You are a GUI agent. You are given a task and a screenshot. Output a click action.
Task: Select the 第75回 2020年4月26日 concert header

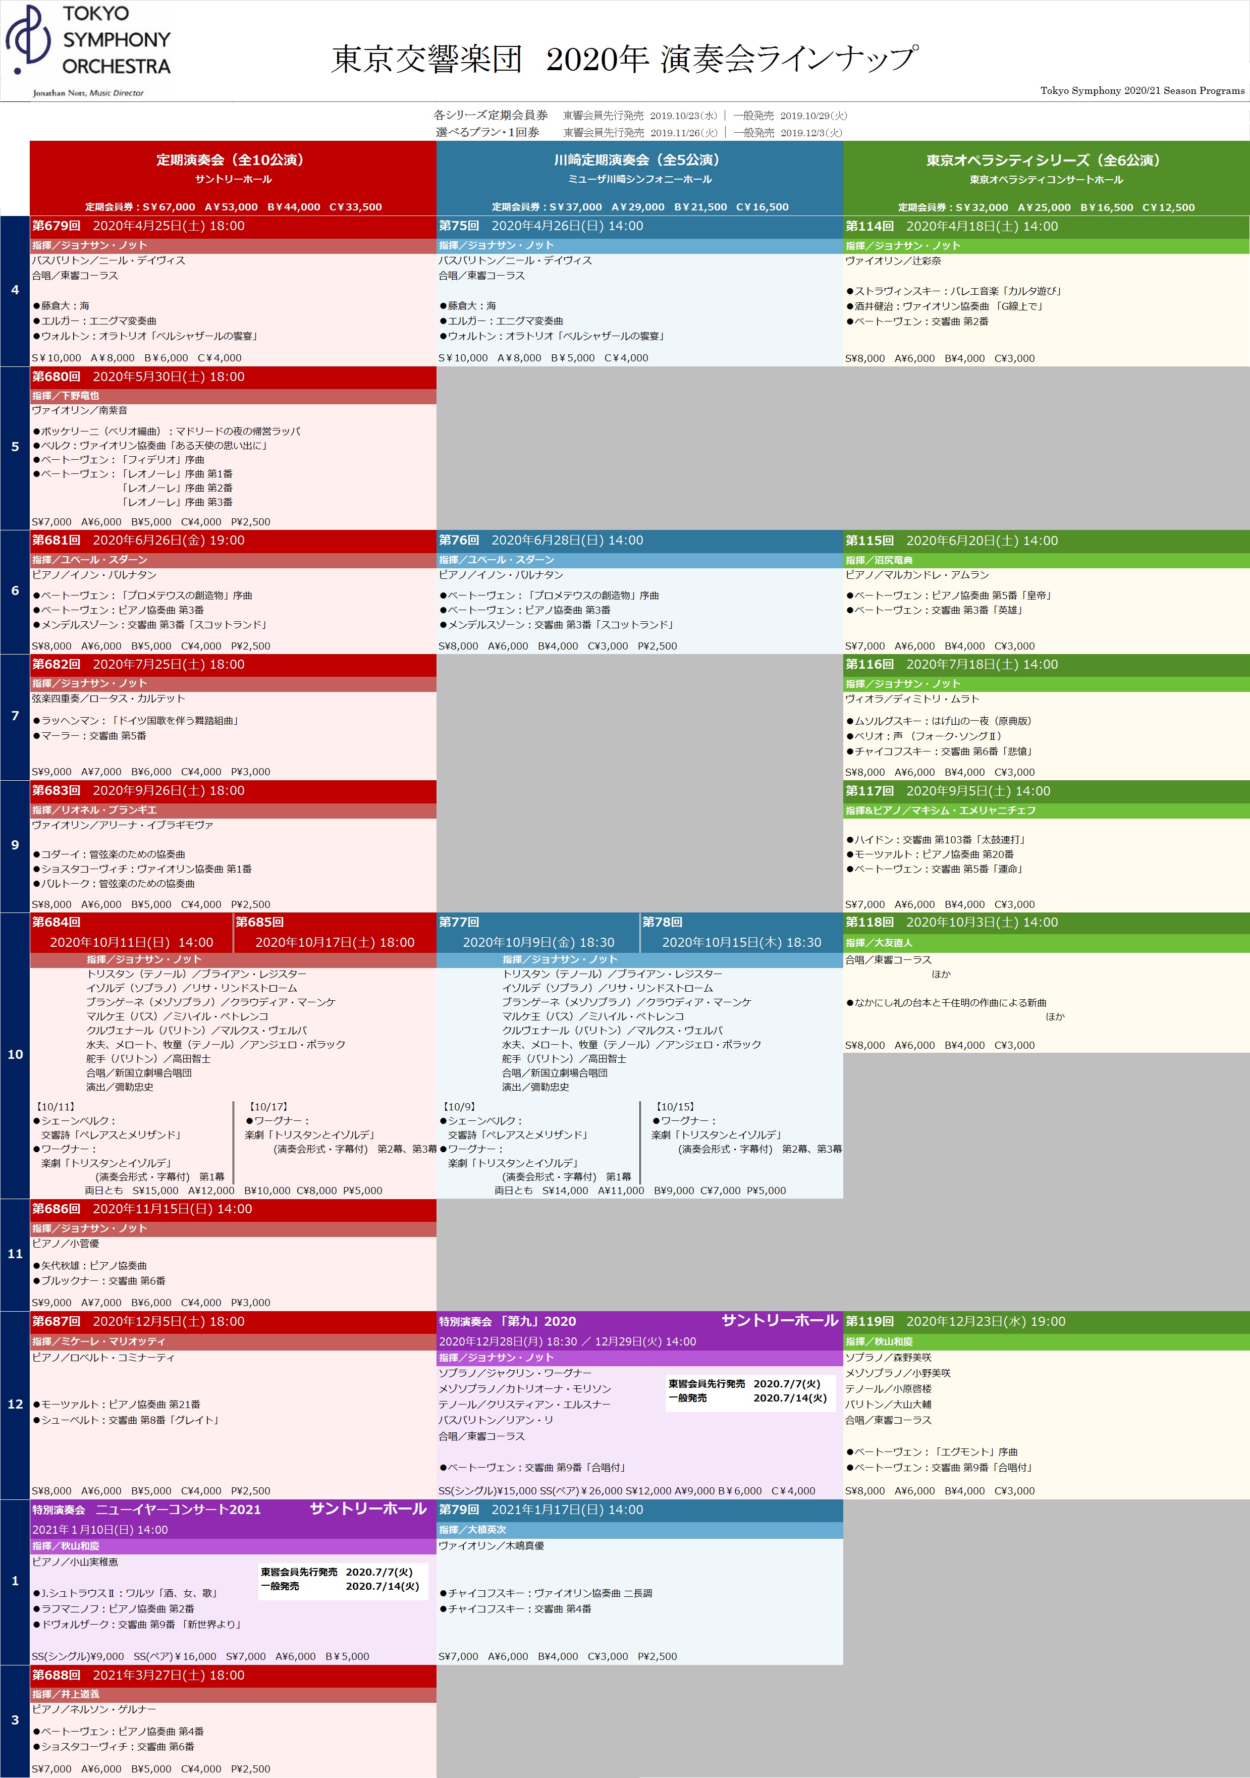point(640,226)
